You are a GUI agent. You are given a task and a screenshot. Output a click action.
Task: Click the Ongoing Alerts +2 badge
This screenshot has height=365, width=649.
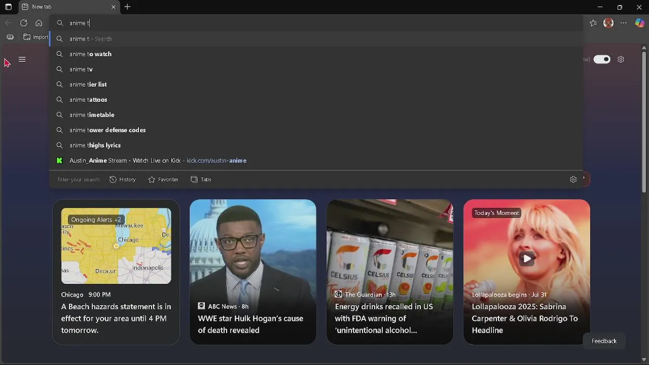[x=96, y=220]
